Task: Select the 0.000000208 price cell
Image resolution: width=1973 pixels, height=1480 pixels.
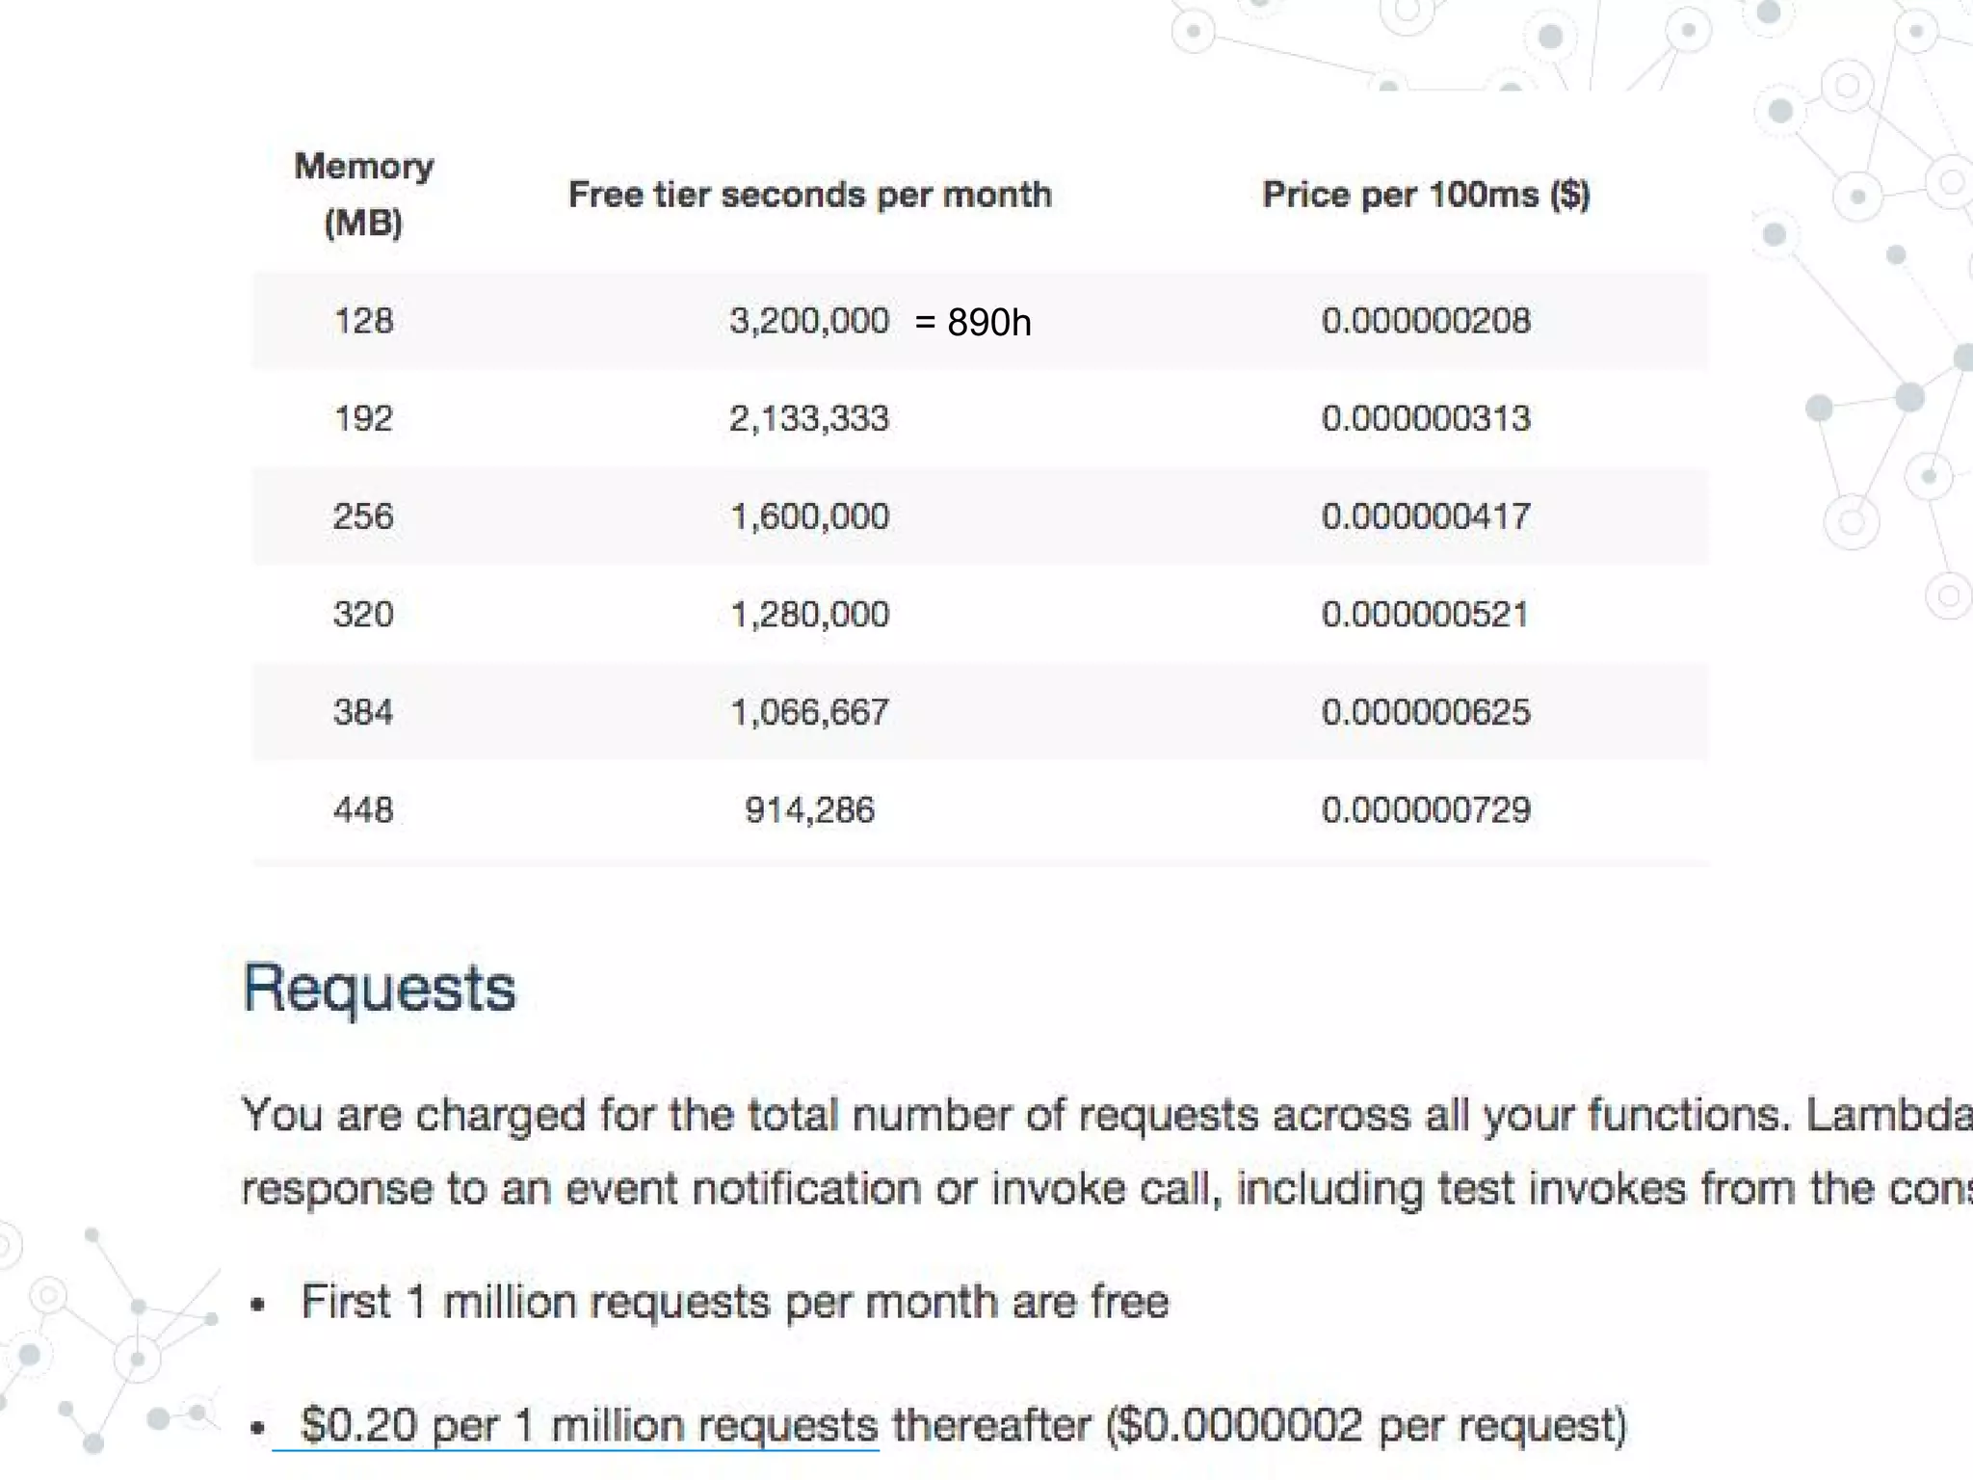Action: tap(1426, 321)
